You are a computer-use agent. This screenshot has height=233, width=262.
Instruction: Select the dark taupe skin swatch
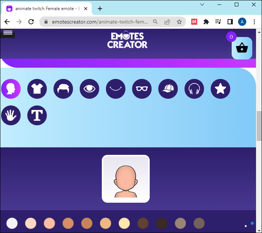tap(199, 223)
